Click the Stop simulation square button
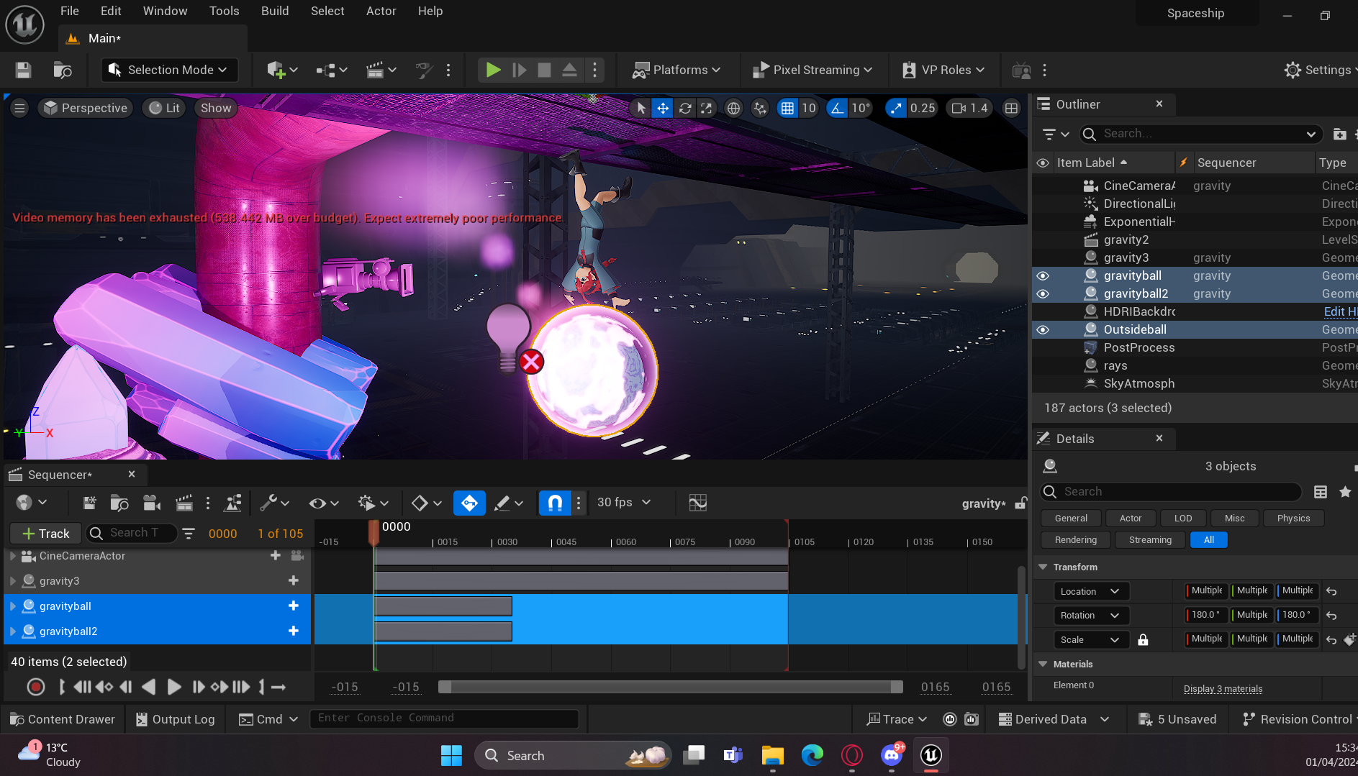Screen dimensions: 1358x776 (544, 70)
